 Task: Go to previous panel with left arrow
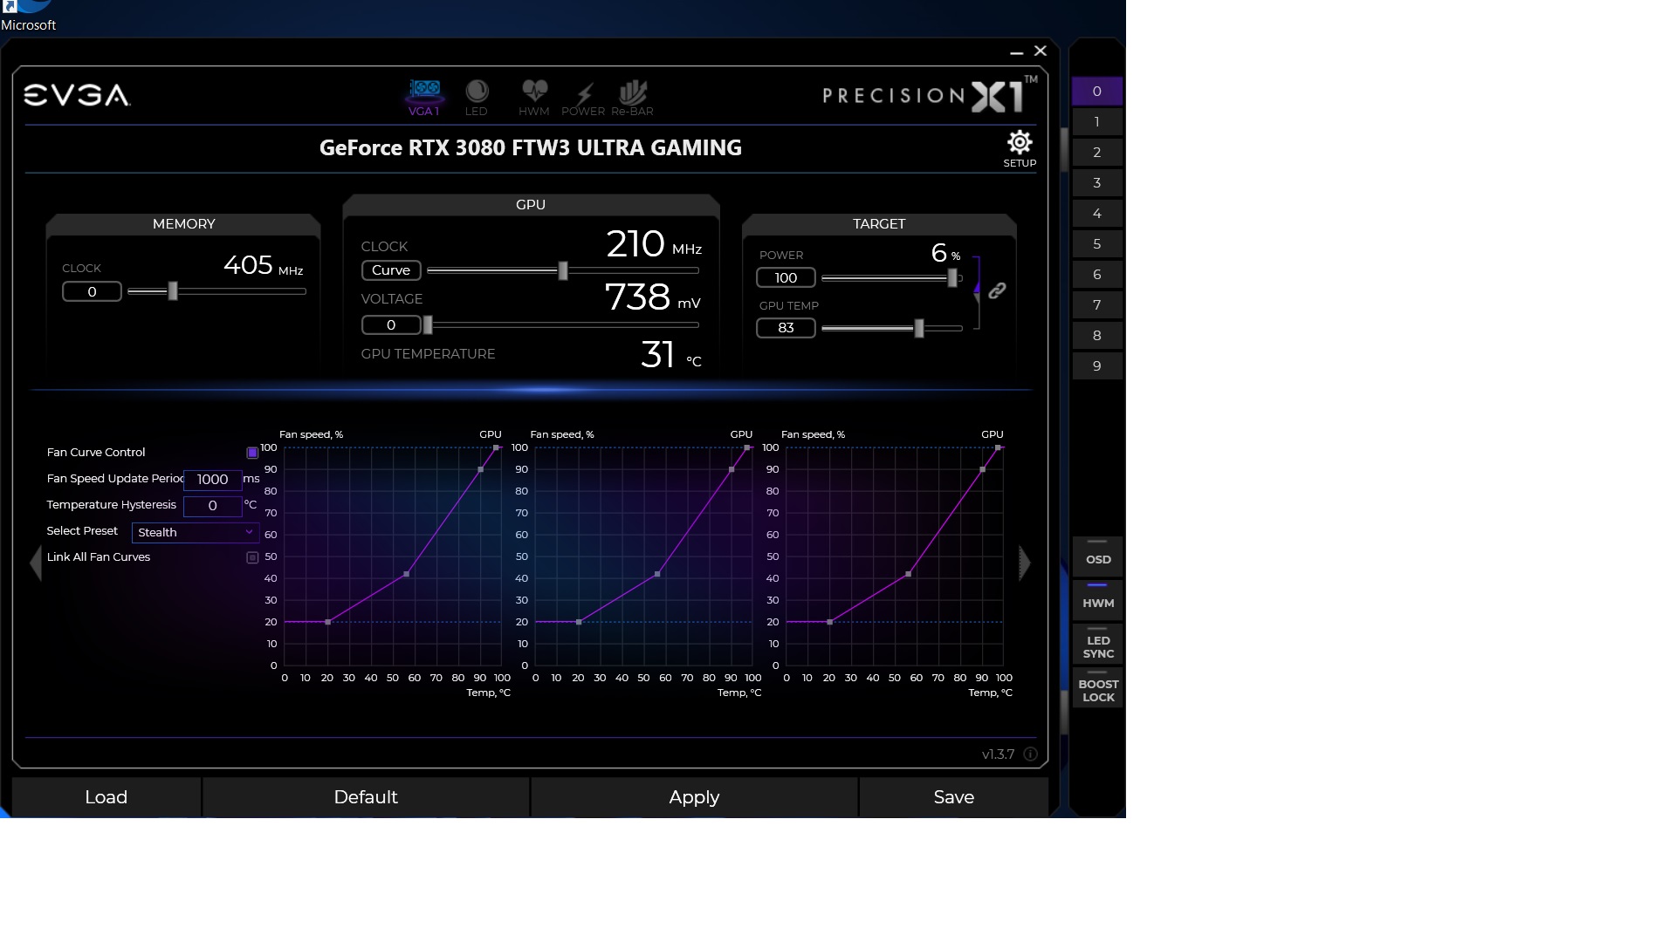36,563
